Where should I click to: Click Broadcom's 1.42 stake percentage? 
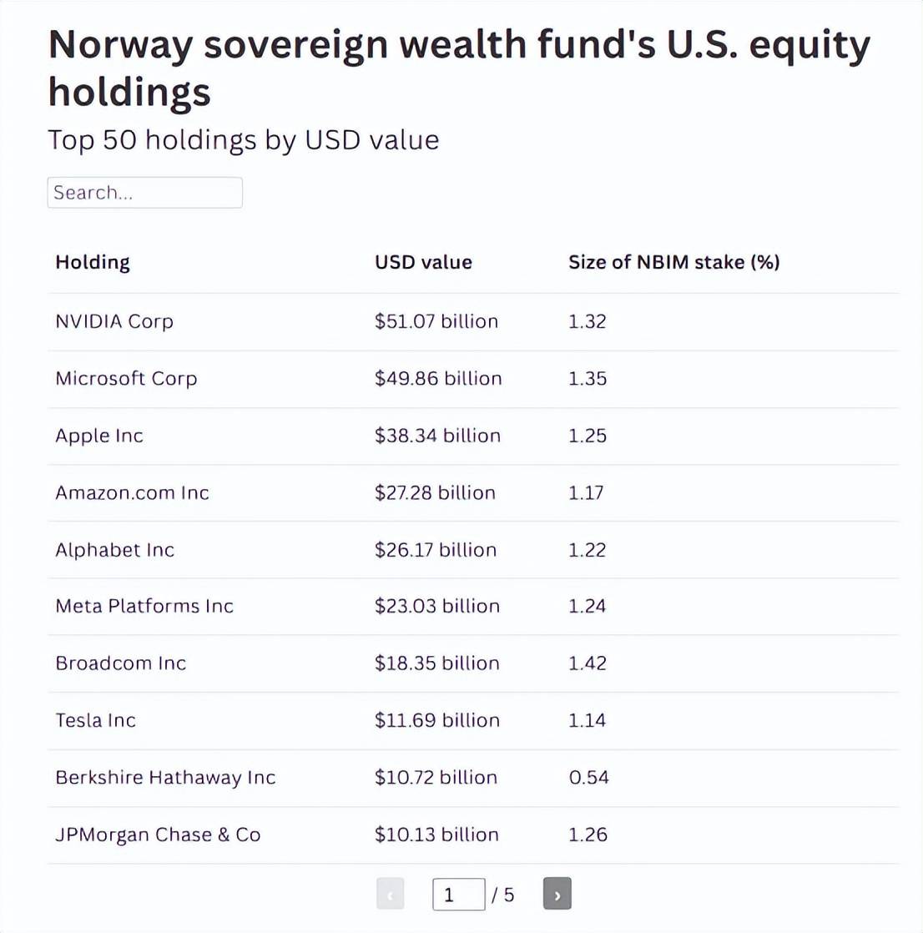(x=588, y=663)
